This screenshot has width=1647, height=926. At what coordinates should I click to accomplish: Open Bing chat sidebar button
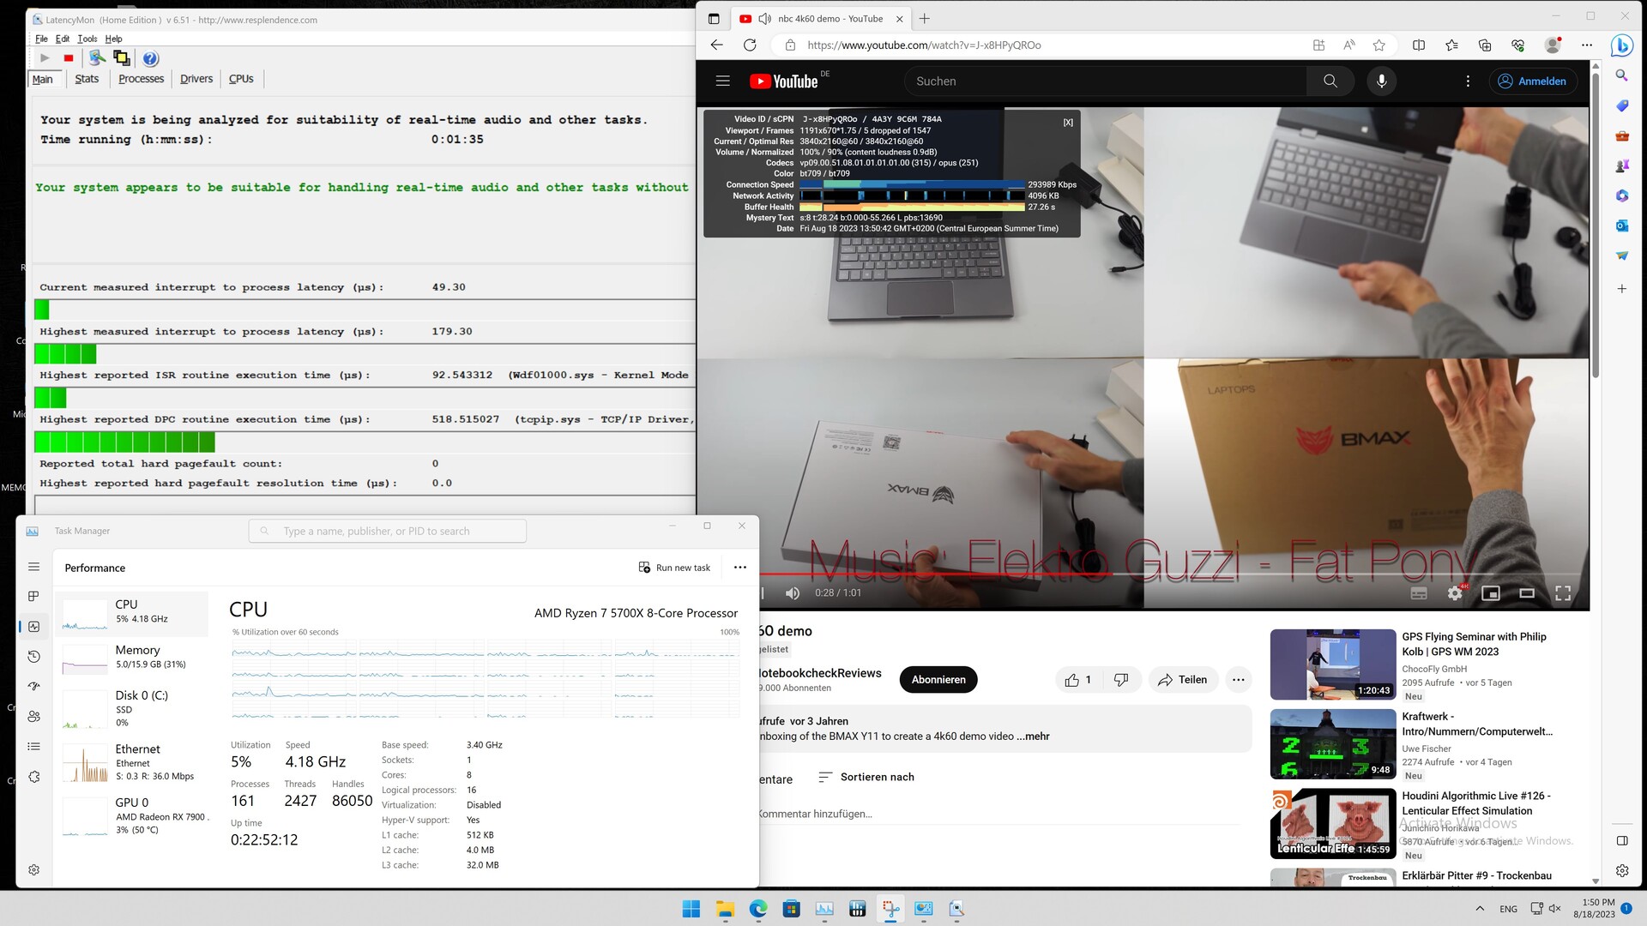pyautogui.click(x=1621, y=45)
